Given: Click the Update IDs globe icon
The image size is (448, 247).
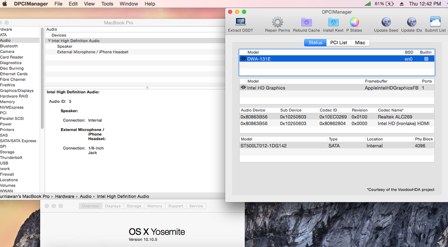Looking at the screenshot, I should click(412, 22).
